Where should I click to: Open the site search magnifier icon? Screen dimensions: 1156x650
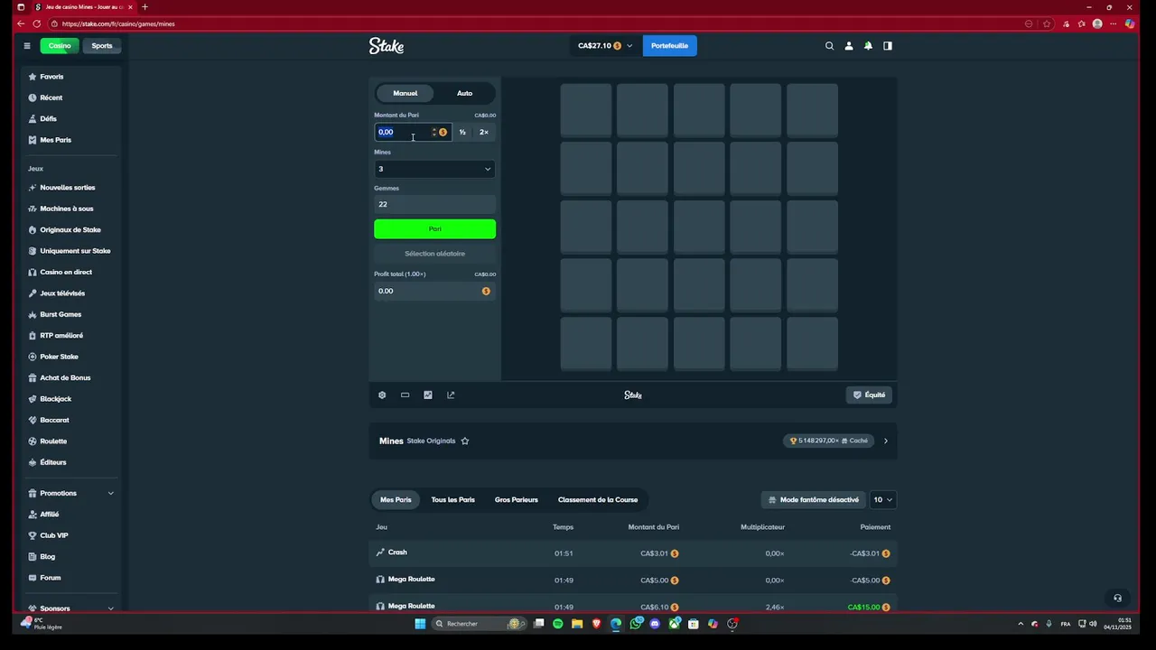(x=829, y=46)
